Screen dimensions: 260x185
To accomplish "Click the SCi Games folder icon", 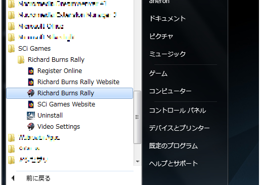I will [x=12, y=49].
